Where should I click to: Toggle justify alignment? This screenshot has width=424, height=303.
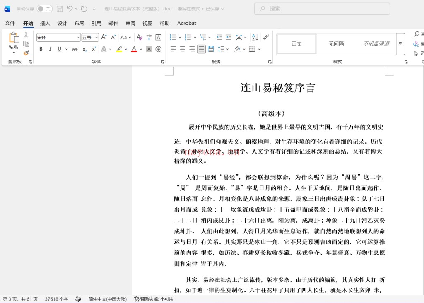[x=201, y=49]
